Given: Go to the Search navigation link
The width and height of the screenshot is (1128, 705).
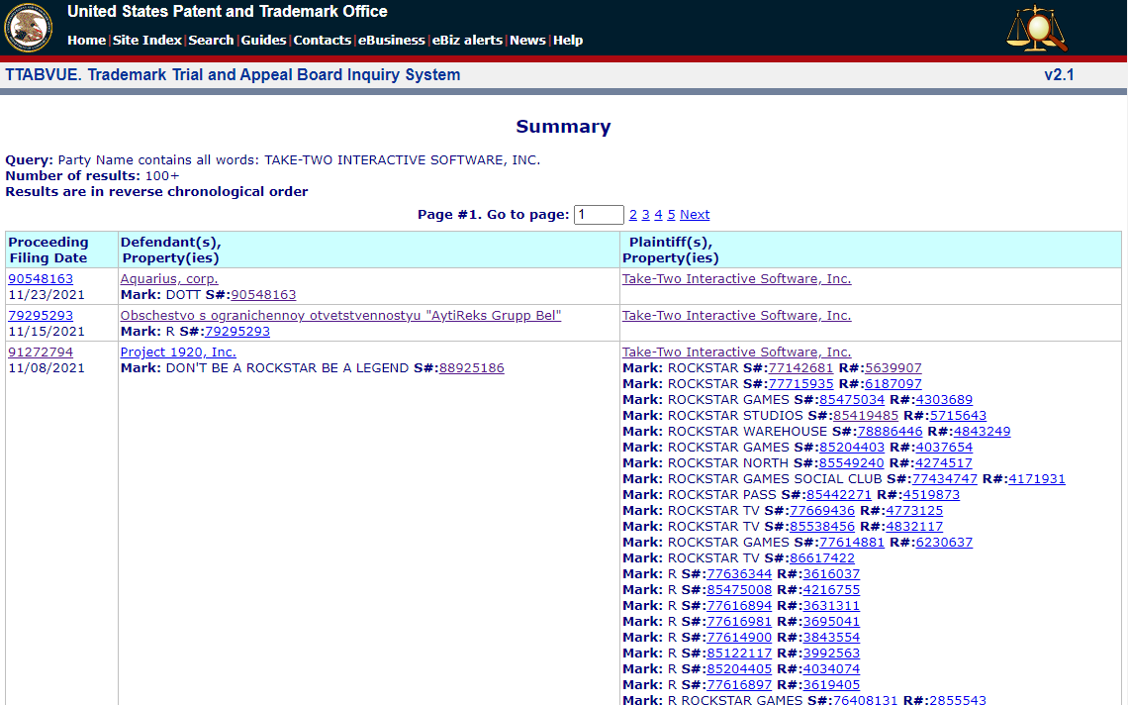Looking at the screenshot, I should click(211, 41).
